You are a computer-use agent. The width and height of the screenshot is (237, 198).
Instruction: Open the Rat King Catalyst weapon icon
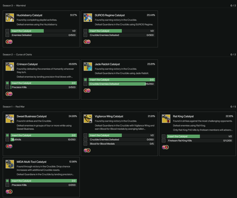[166, 118]
